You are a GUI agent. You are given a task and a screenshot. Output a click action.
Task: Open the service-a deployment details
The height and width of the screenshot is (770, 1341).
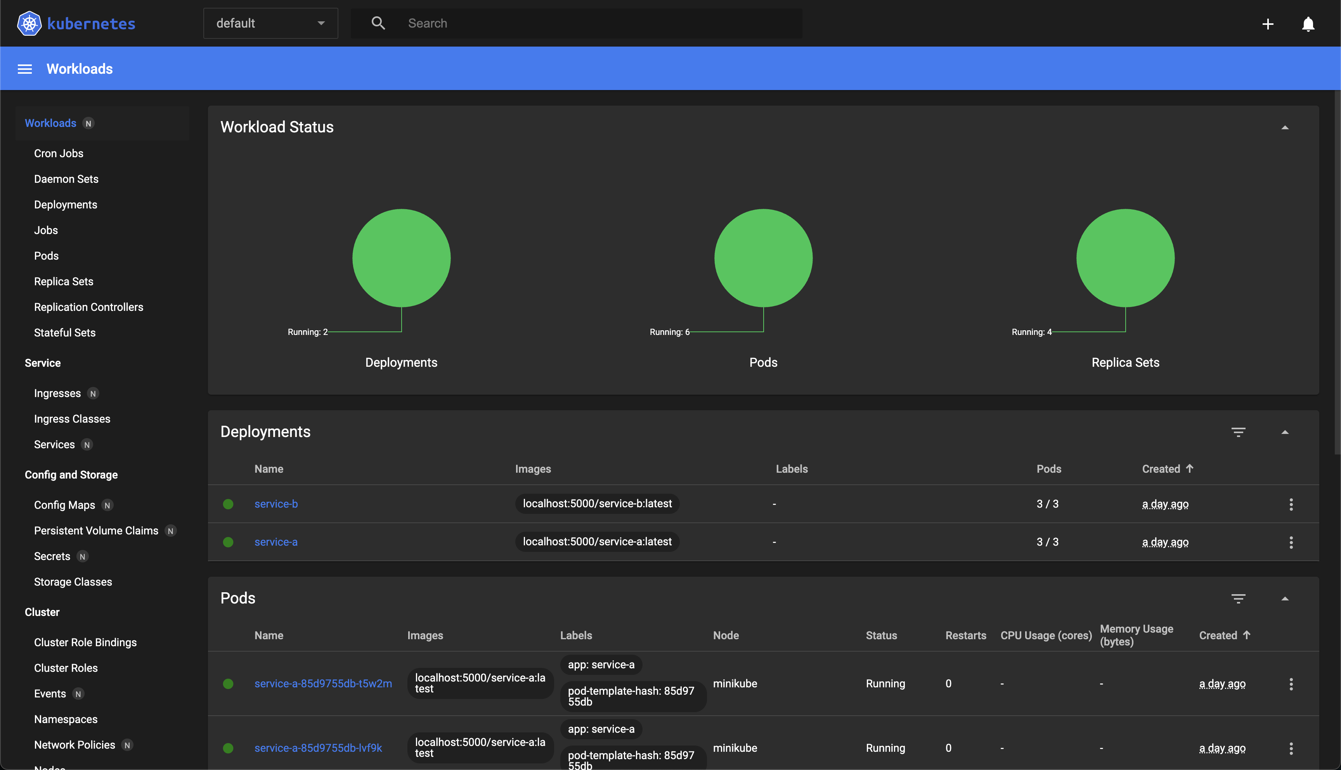tap(275, 541)
